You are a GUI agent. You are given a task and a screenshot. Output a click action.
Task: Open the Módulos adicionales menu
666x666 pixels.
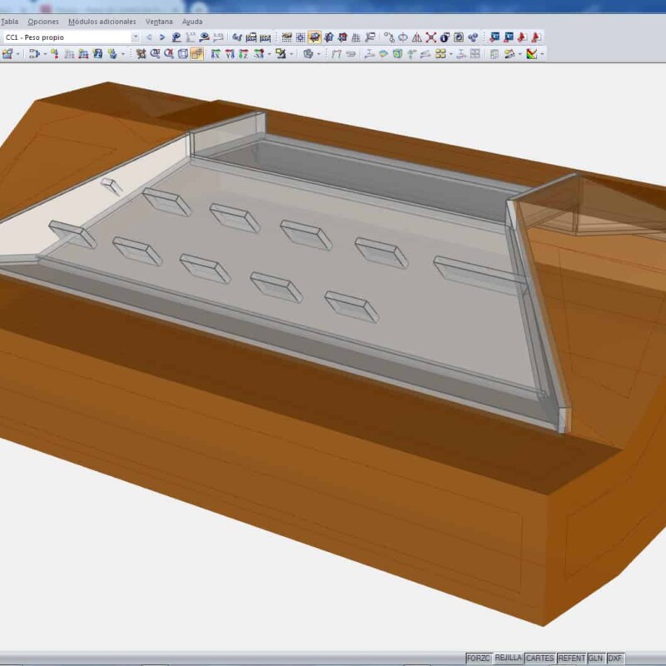pyautogui.click(x=102, y=22)
